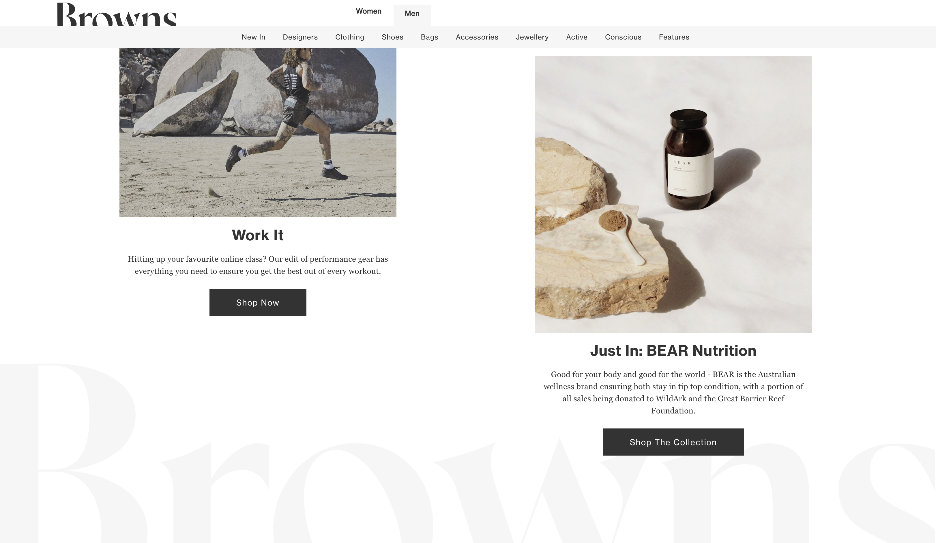Open the New In menu
936x543 pixels.
[253, 37]
